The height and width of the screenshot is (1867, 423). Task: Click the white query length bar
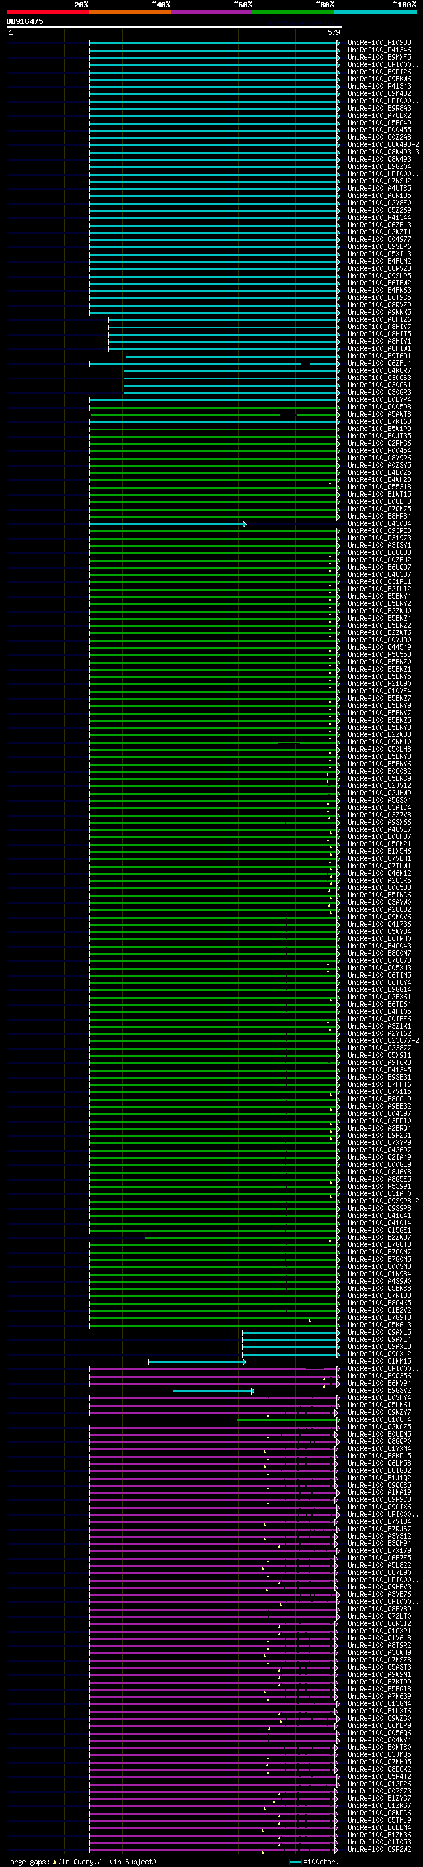(174, 28)
